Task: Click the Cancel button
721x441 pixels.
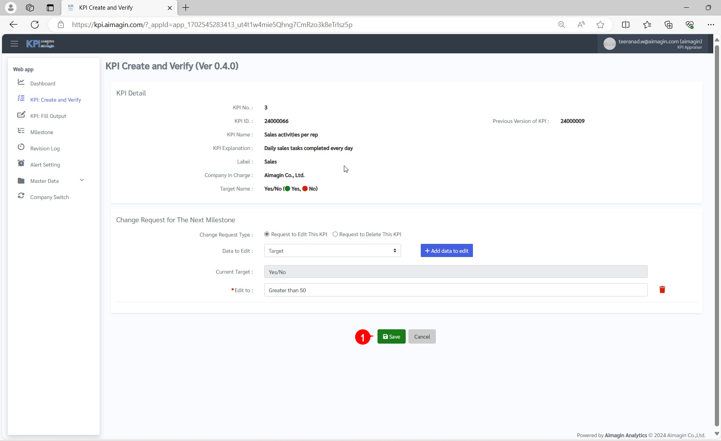Action: pyautogui.click(x=422, y=337)
